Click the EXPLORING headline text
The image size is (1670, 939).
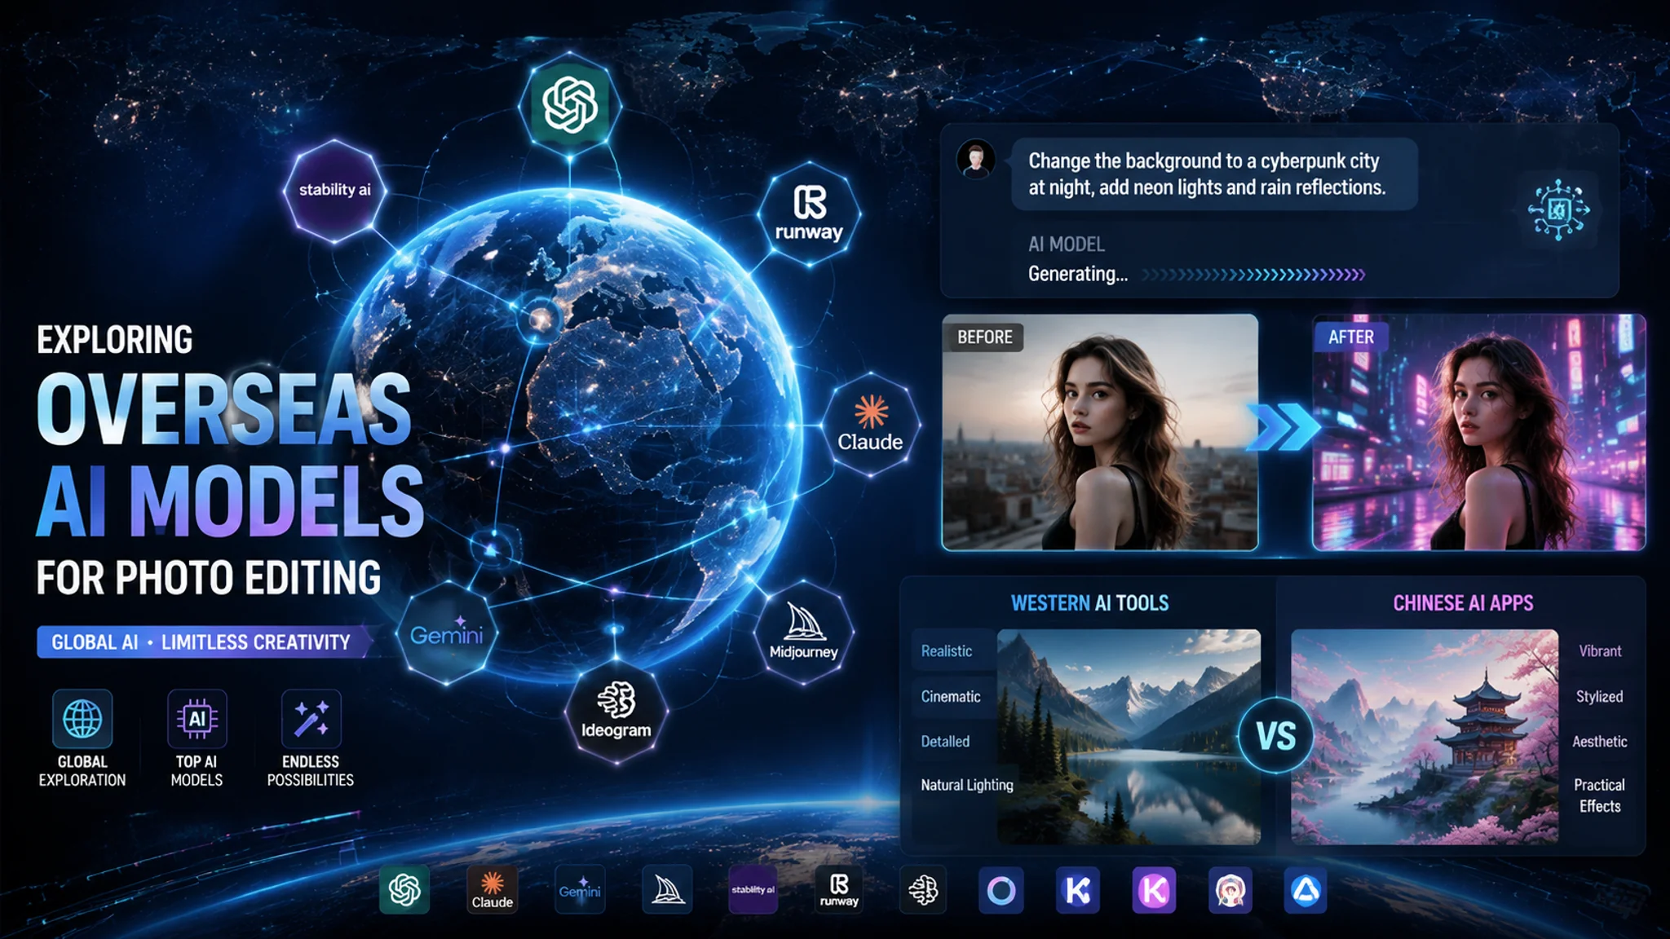pyautogui.click(x=115, y=340)
